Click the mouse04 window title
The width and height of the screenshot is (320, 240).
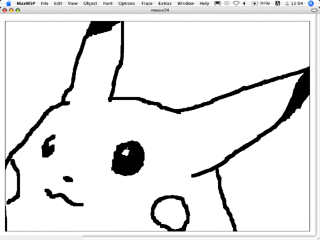[160, 10]
